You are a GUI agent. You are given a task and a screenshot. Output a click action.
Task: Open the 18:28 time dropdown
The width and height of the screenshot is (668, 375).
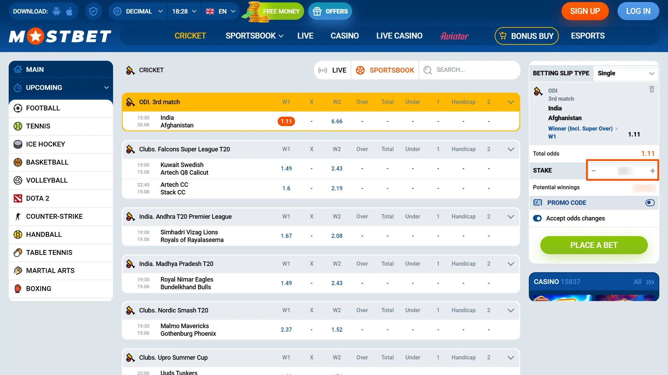184,11
